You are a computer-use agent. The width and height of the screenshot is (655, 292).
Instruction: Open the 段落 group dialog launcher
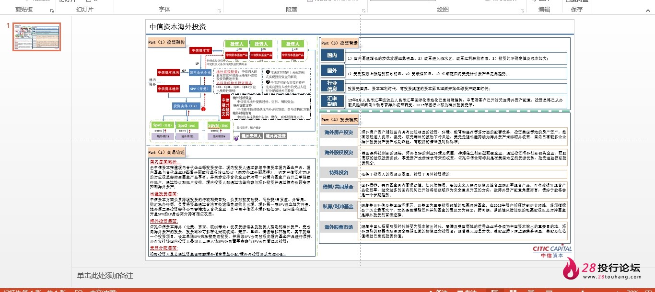[363, 10]
